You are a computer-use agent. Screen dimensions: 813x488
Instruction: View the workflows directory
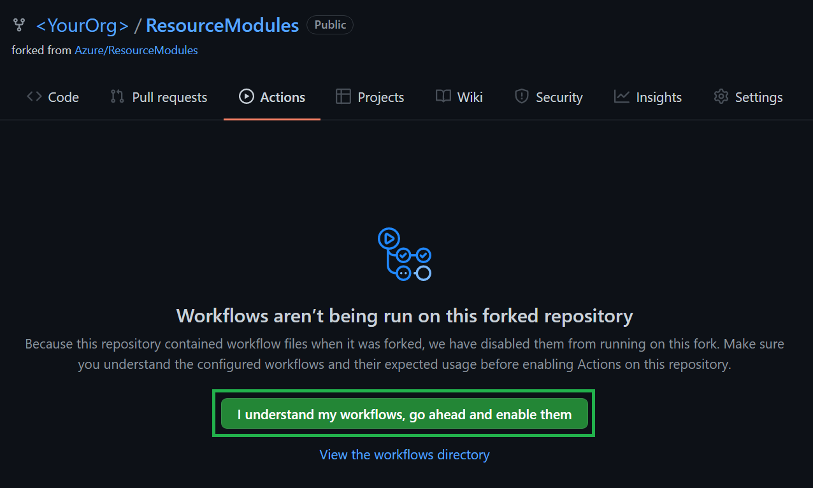(x=404, y=455)
